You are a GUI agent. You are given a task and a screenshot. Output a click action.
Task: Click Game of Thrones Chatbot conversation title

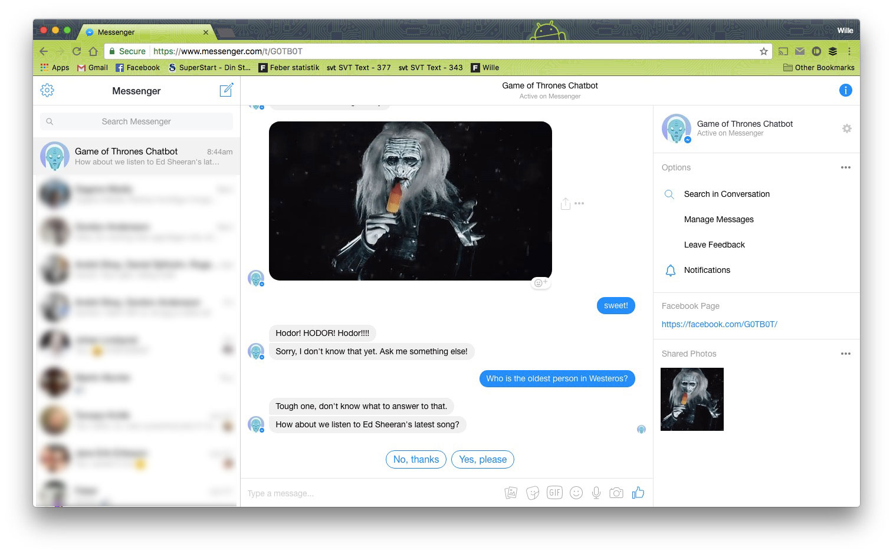(550, 85)
